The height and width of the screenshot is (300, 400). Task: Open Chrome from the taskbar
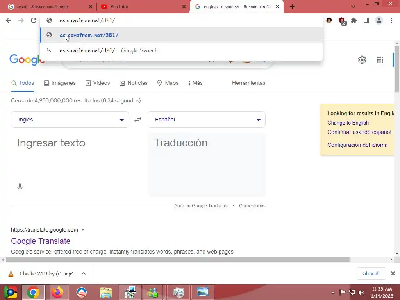pyautogui.click(x=33, y=292)
